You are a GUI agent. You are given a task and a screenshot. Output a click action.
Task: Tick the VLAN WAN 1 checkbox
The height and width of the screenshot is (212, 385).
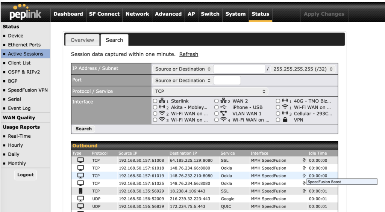[x=216, y=113]
